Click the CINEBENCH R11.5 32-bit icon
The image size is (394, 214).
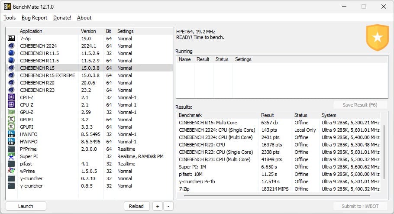coord(11,53)
